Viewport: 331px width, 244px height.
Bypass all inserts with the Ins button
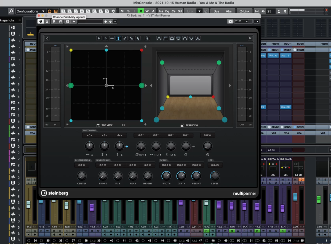[x=161, y=11]
